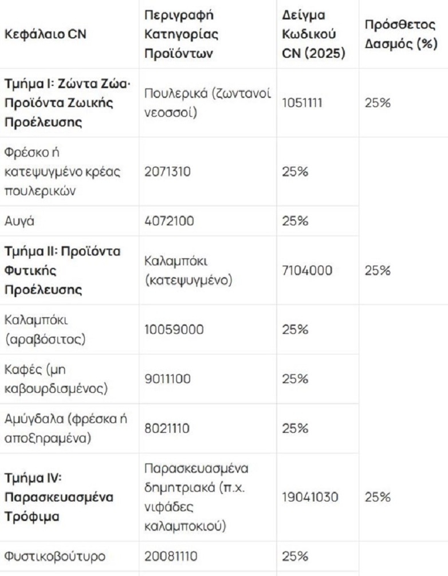Click the 8021110 almonds code cell

pos(163,428)
